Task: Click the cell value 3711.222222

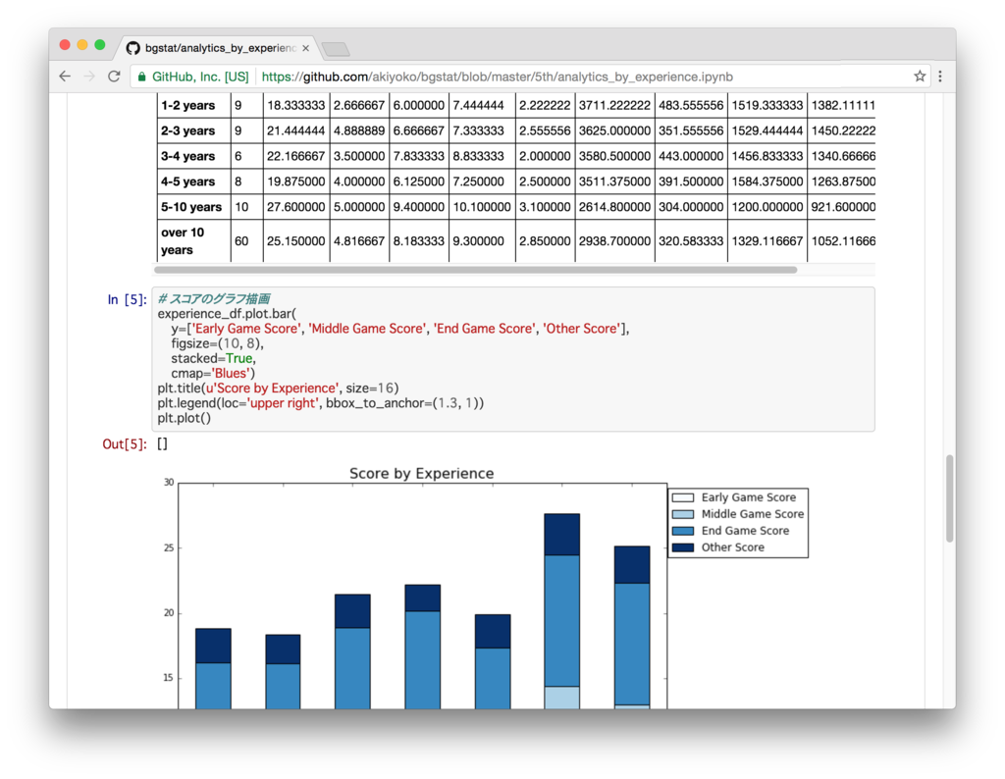Action: point(614,105)
